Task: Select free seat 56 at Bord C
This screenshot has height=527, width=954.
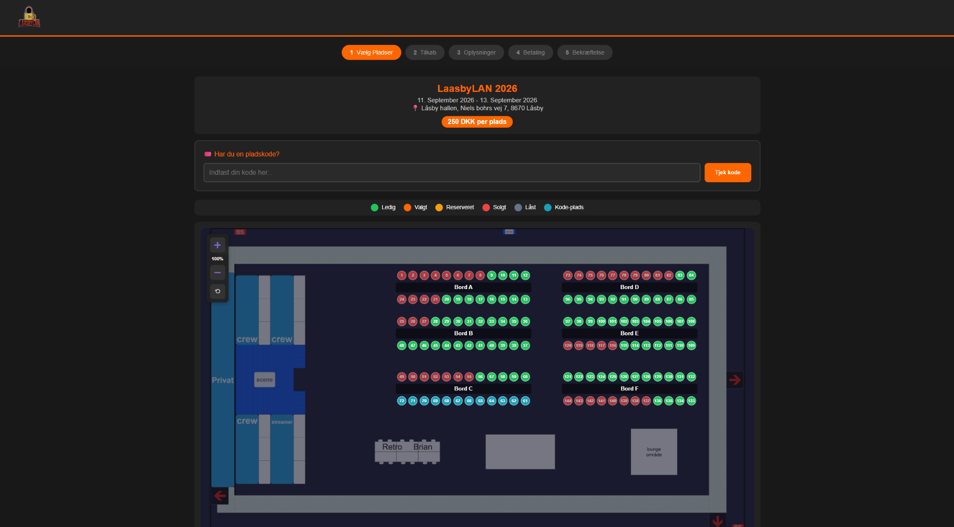Action: 480,376
